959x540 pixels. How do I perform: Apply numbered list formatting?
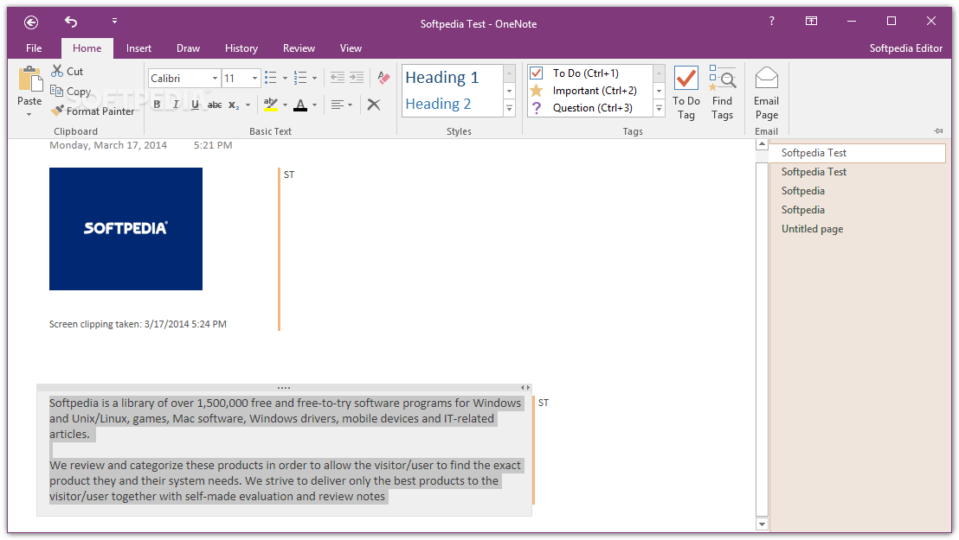point(300,78)
